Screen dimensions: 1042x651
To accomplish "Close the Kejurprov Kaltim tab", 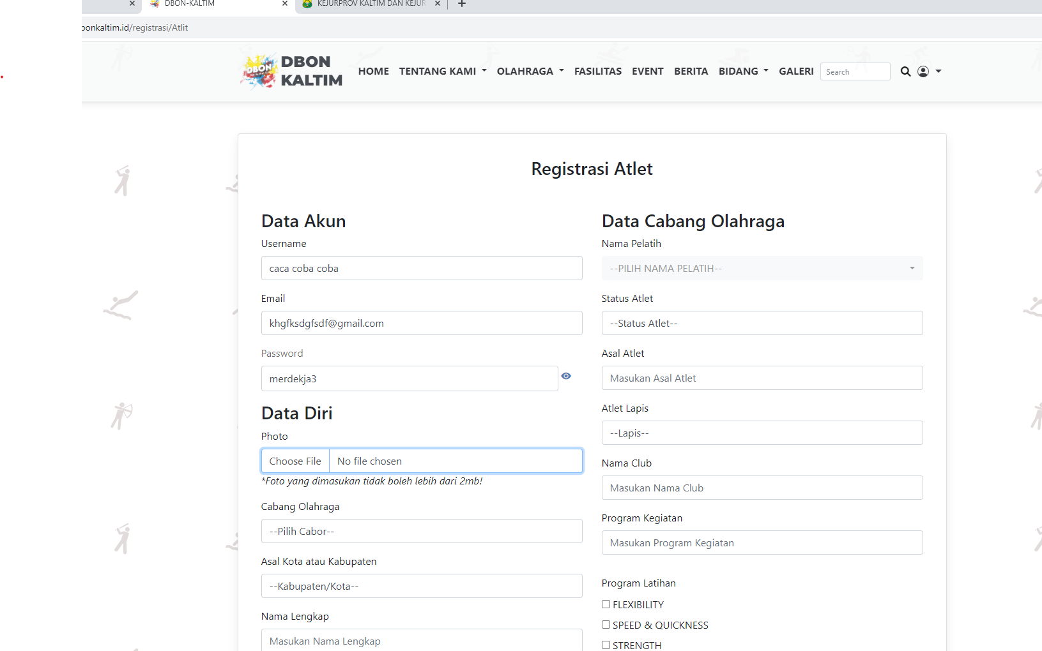I will (x=438, y=4).
